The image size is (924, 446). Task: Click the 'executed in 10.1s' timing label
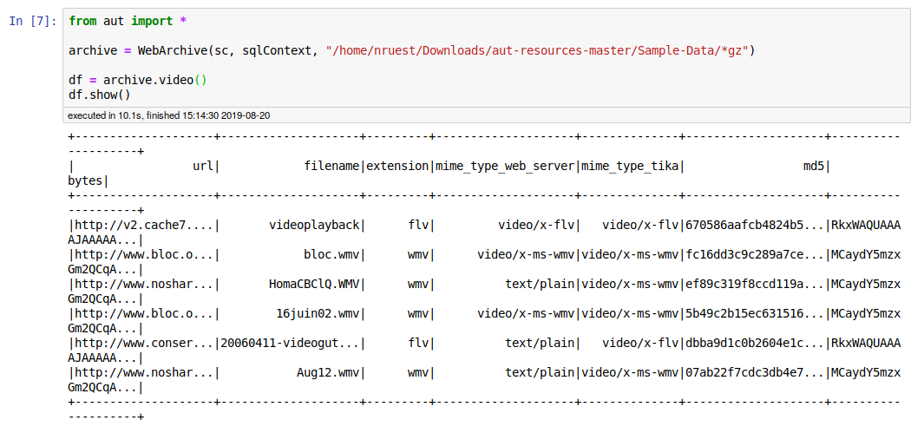(x=168, y=115)
